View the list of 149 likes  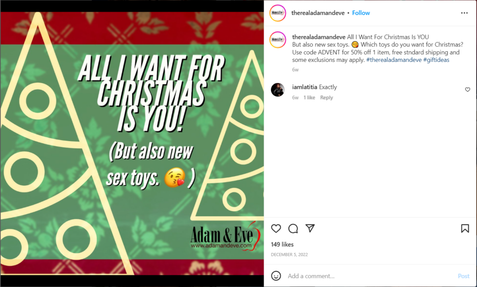(281, 244)
